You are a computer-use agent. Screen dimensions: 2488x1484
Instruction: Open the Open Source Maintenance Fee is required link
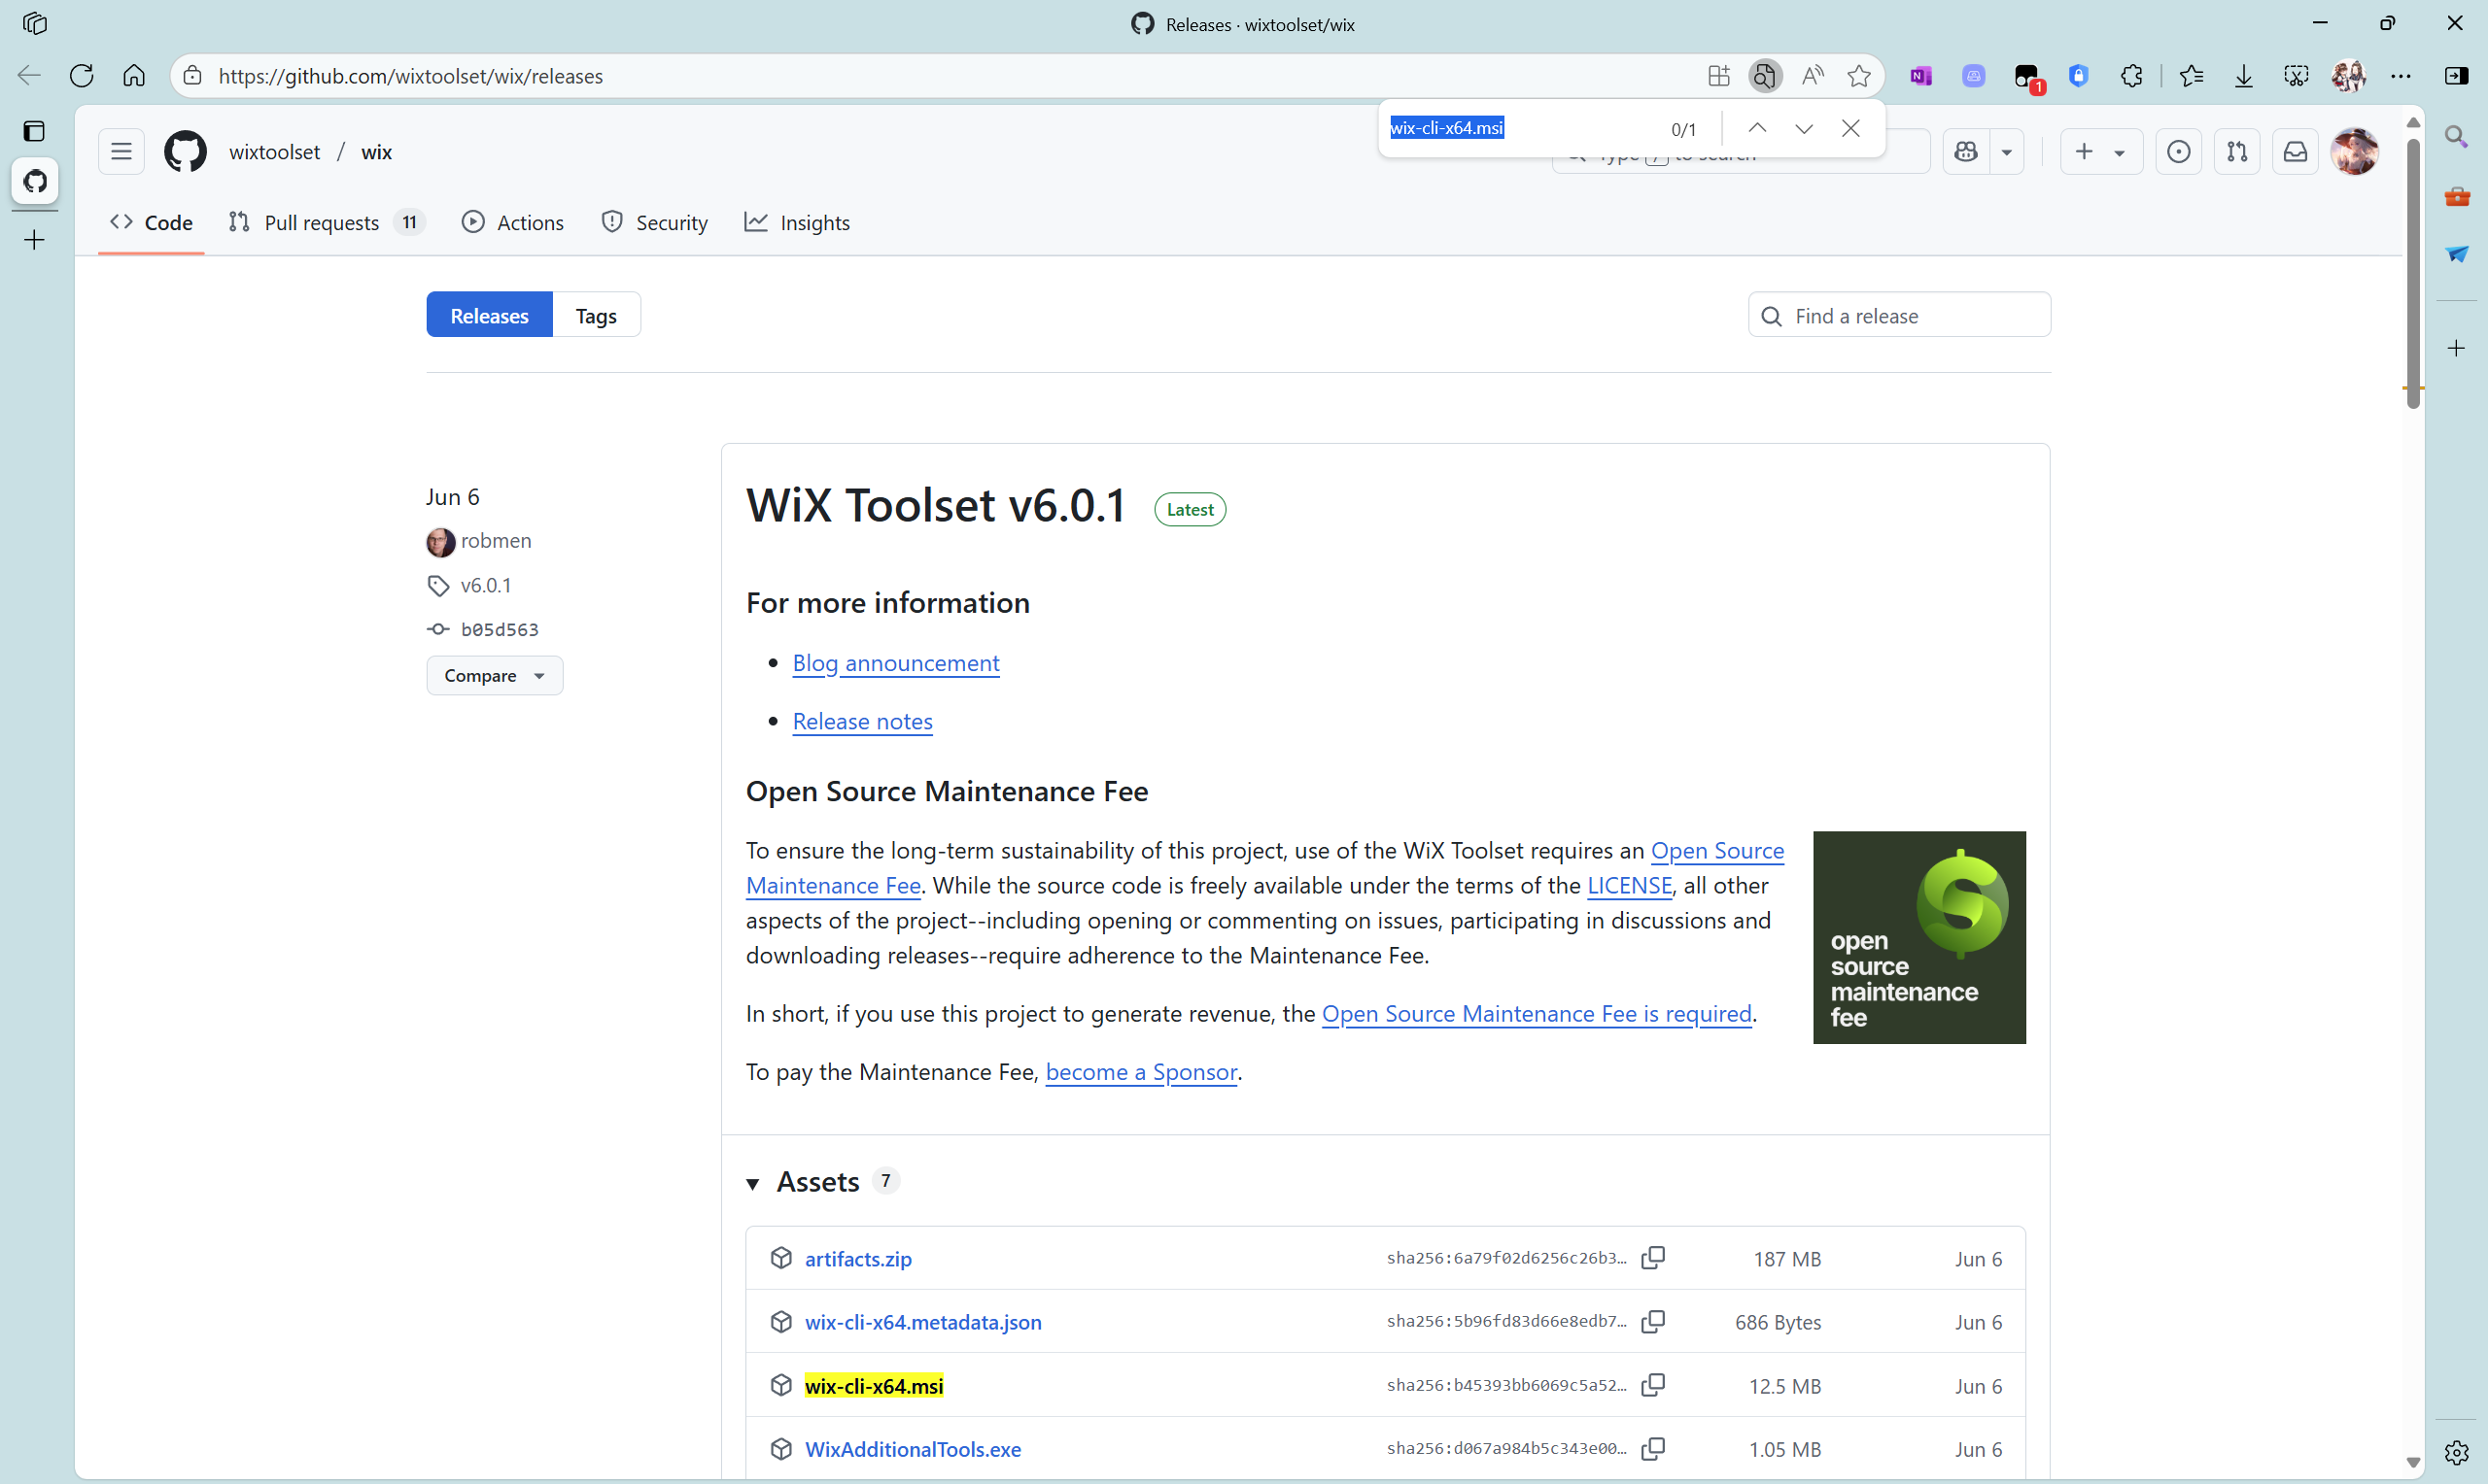(1536, 1013)
